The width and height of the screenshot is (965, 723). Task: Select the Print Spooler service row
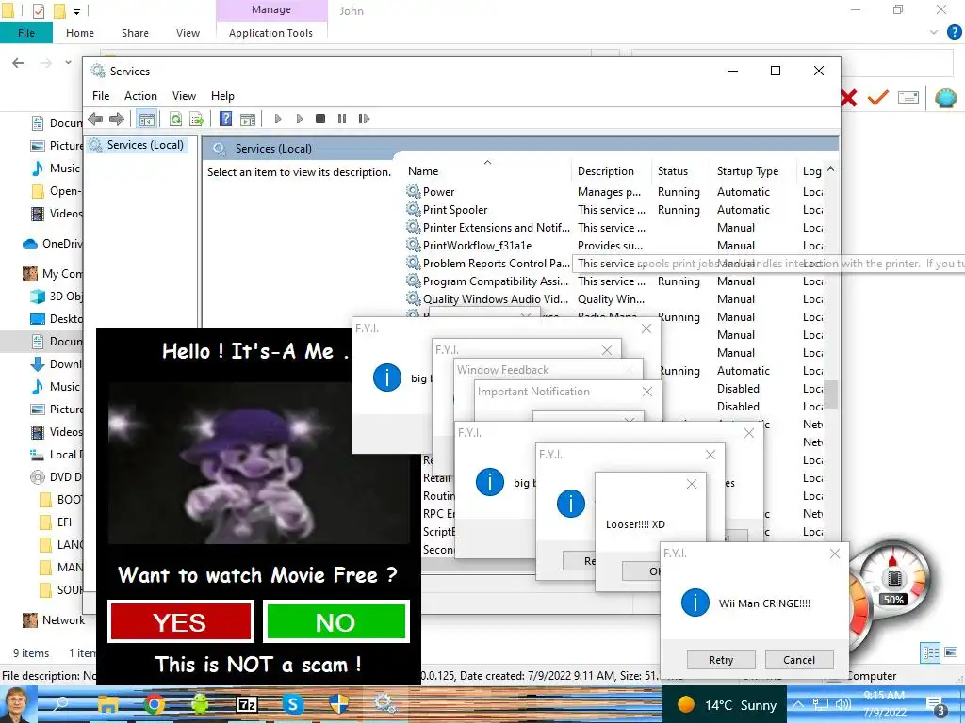pyautogui.click(x=614, y=210)
